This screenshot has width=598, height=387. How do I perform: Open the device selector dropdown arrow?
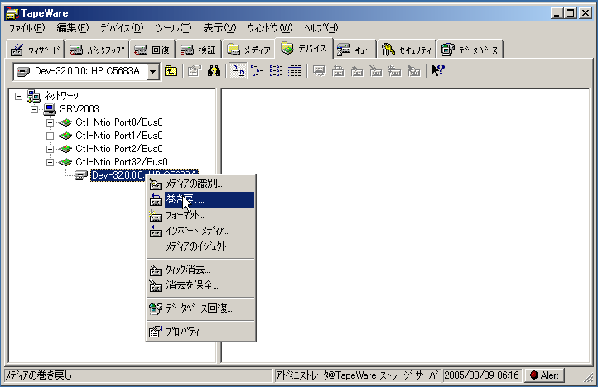tap(153, 72)
